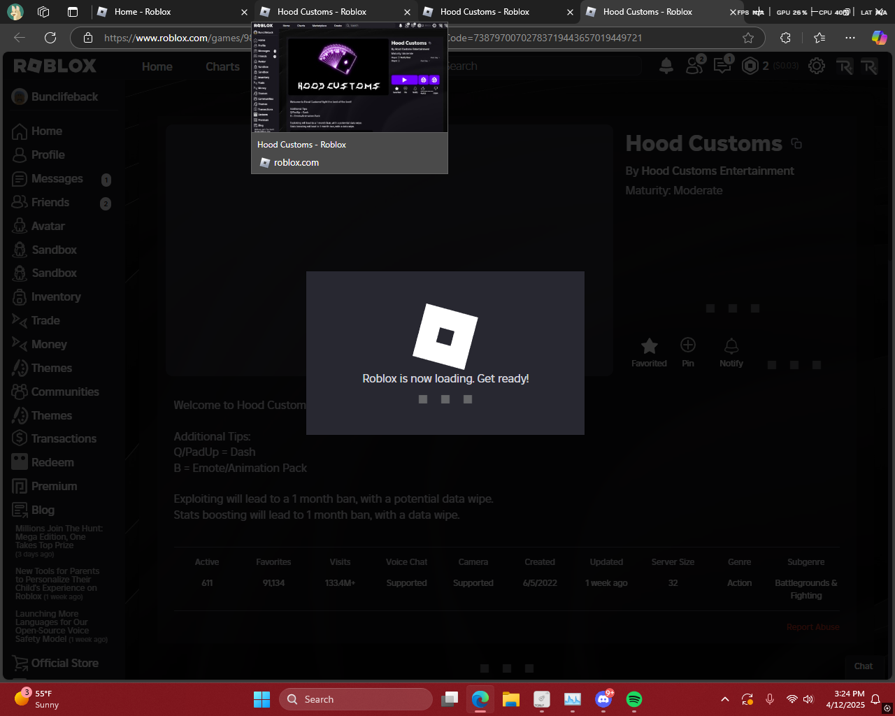Go to Home in the top navigation
The height and width of the screenshot is (716, 895).
point(157,66)
